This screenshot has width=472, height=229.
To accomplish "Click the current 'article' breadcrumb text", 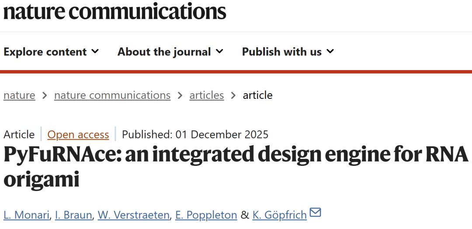I will 257,95.
